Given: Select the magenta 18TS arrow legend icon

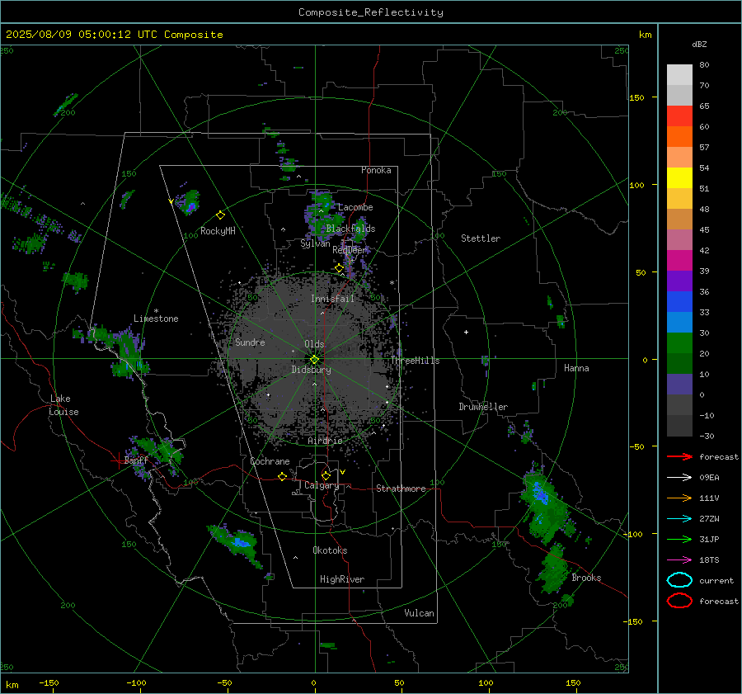Looking at the screenshot, I should click(679, 560).
